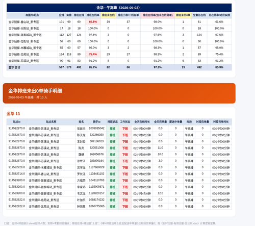Select the 苏溪站 row name in the top table
255x226 pixels.
[23, 61]
